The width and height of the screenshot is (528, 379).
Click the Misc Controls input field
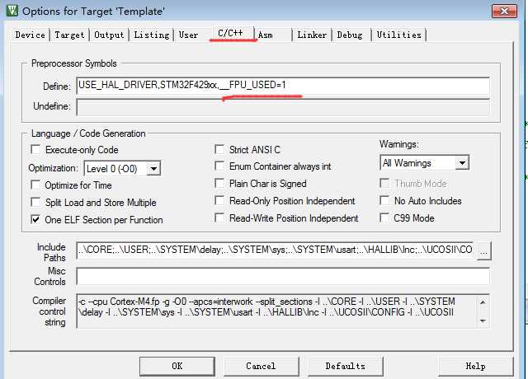tap(283, 277)
